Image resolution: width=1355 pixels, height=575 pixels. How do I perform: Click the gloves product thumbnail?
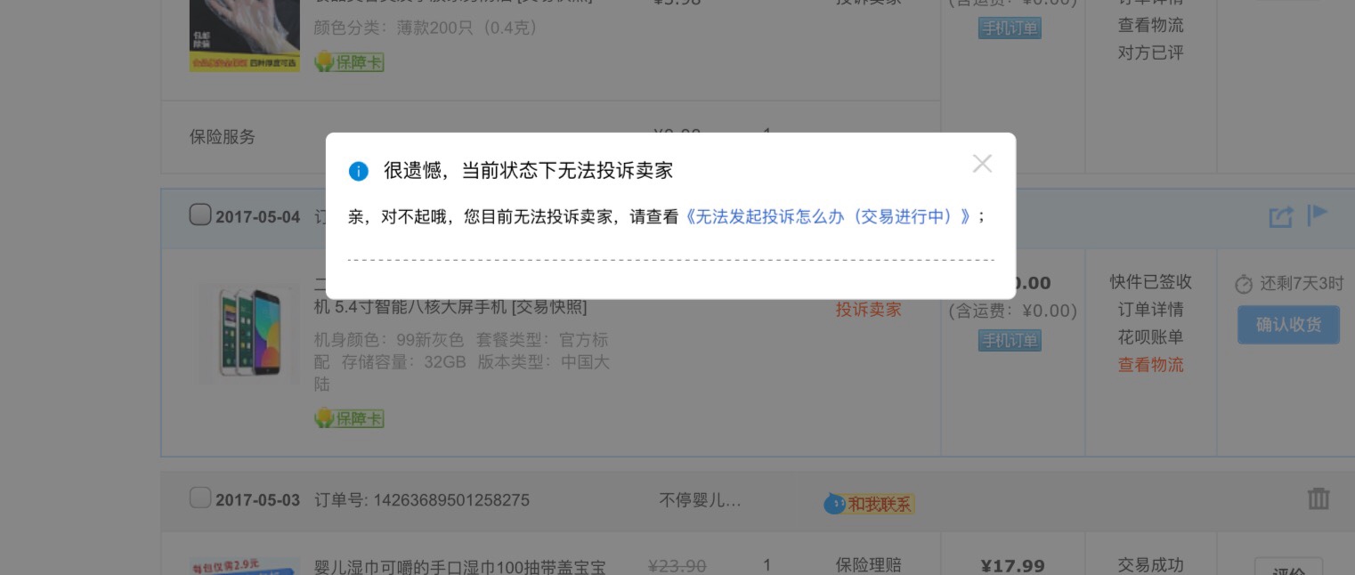(245, 36)
